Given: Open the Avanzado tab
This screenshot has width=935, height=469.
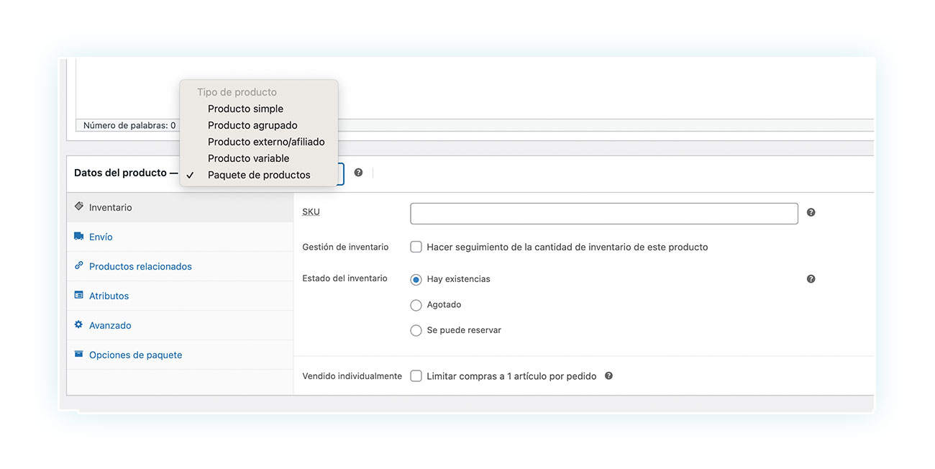Looking at the screenshot, I should click(x=180, y=325).
